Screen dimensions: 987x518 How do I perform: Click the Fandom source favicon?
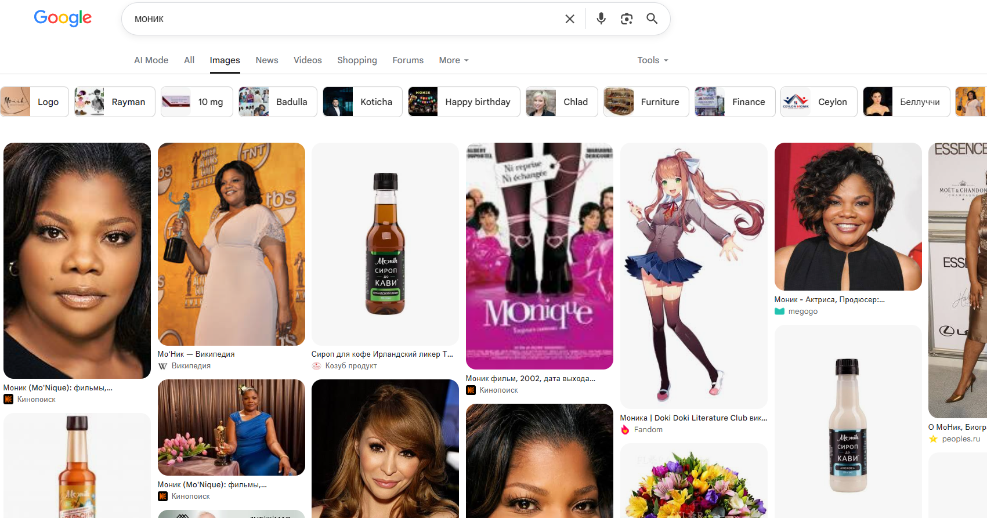point(625,430)
